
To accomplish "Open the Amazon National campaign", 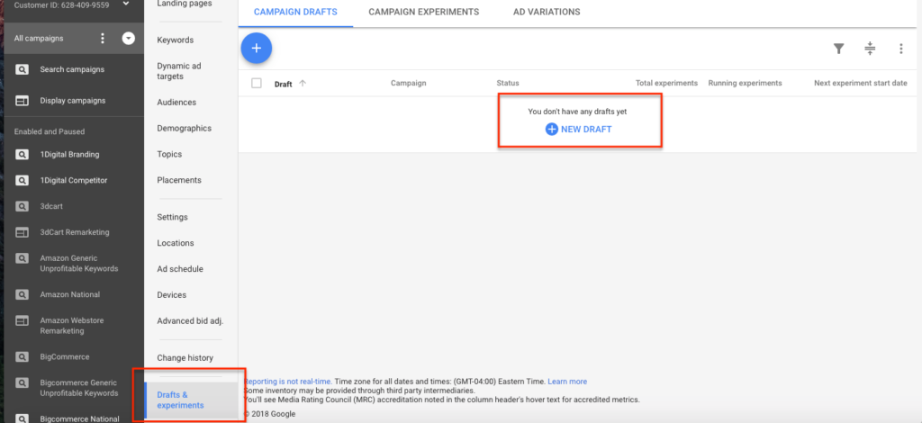I will click(70, 295).
